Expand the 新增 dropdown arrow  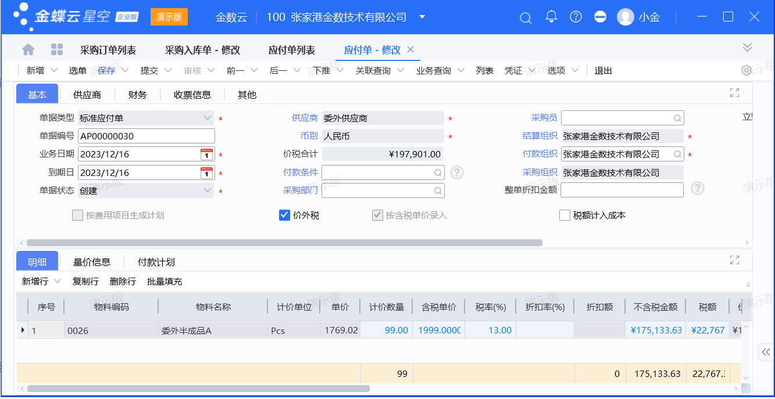coord(54,70)
